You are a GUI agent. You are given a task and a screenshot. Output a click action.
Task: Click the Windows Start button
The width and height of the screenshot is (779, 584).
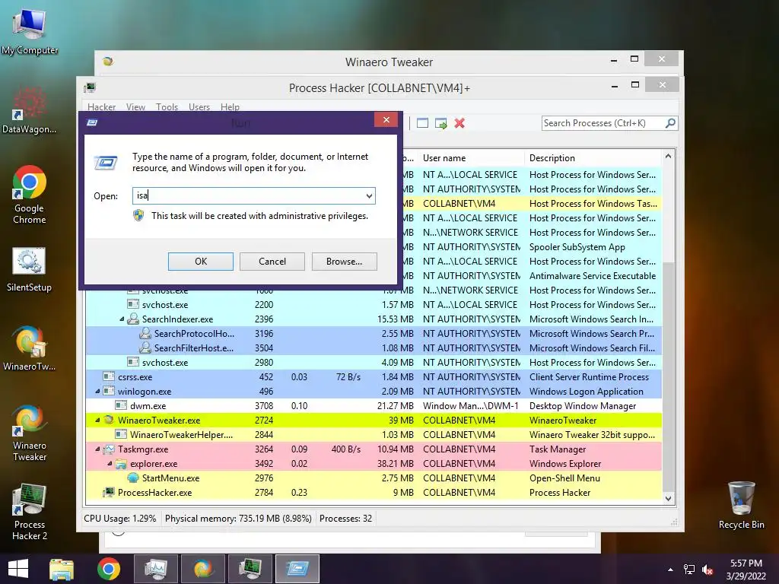18,569
